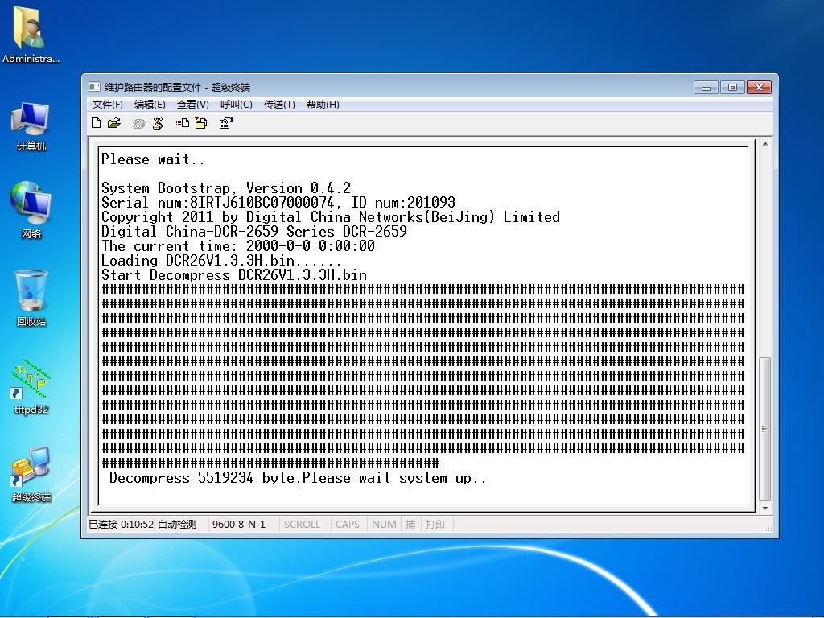Open the 传送(T) menu

(279, 105)
